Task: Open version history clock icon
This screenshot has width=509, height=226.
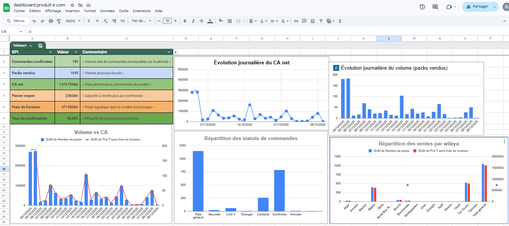Action: 422,7
